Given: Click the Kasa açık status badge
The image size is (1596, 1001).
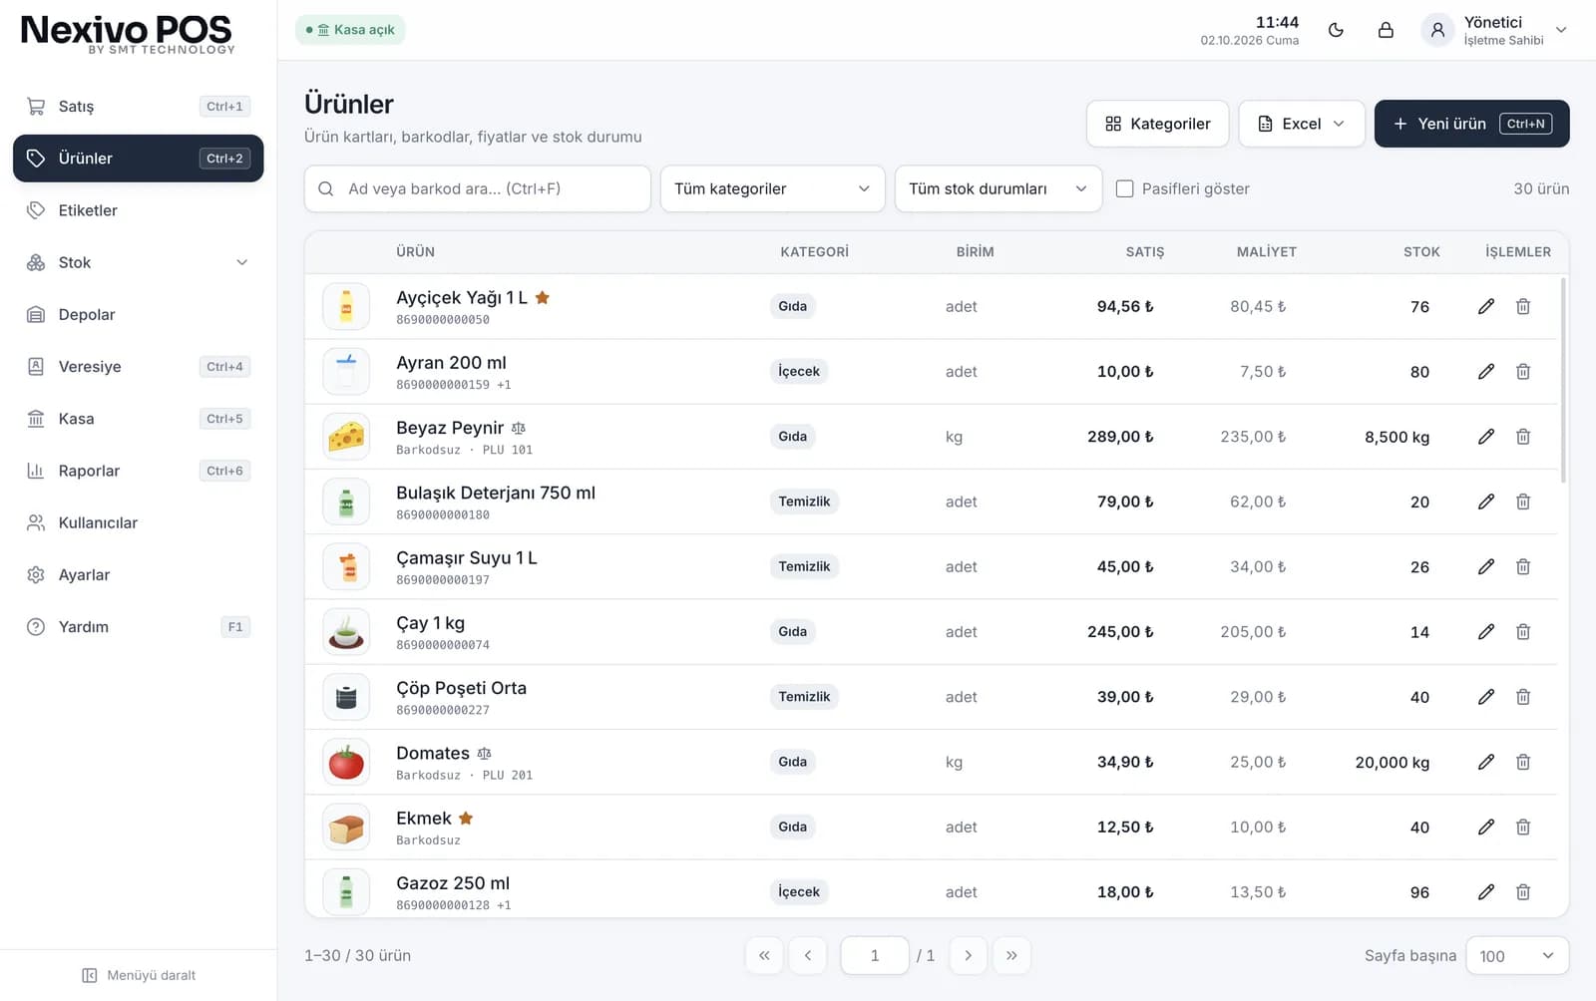Looking at the screenshot, I should tap(350, 30).
